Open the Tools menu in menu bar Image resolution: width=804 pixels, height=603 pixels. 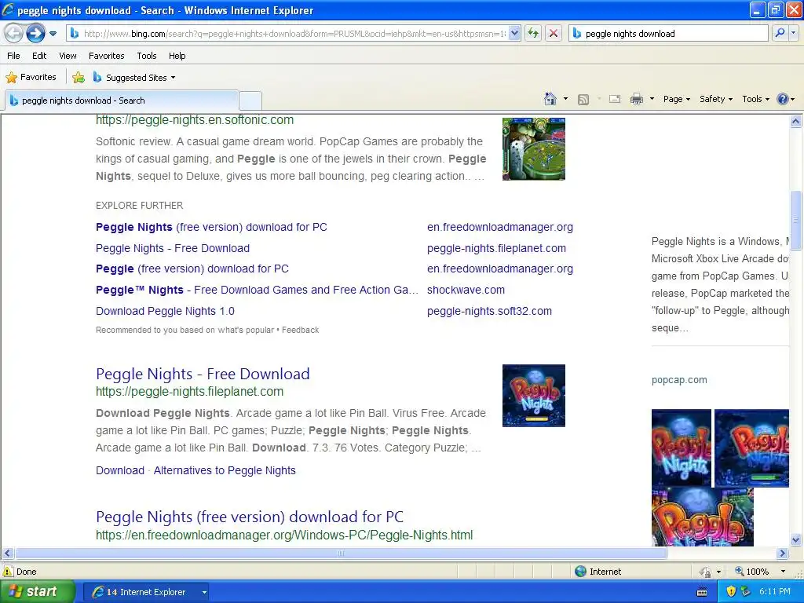[x=147, y=56]
